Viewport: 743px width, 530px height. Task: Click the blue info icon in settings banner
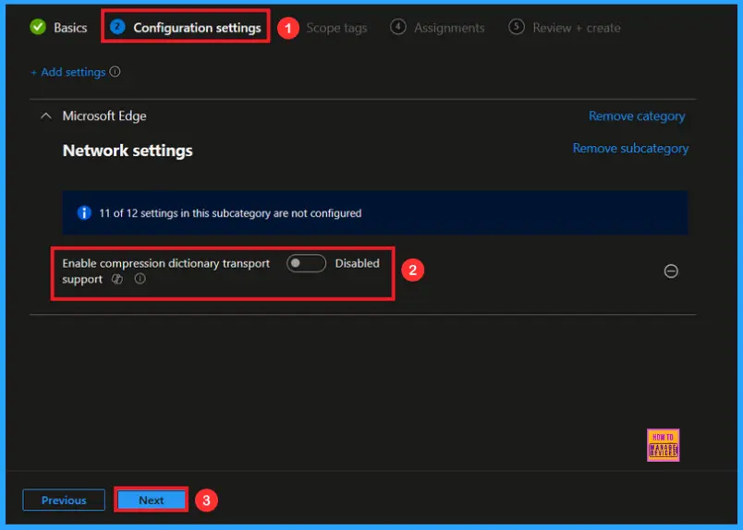click(x=84, y=212)
